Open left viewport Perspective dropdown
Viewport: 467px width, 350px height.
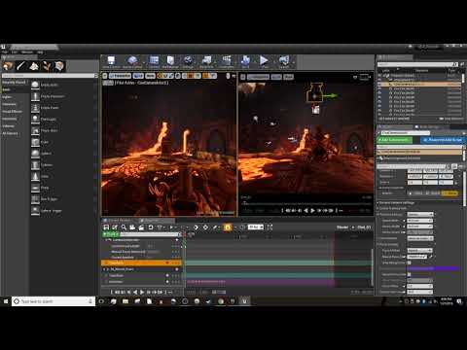click(x=120, y=76)
